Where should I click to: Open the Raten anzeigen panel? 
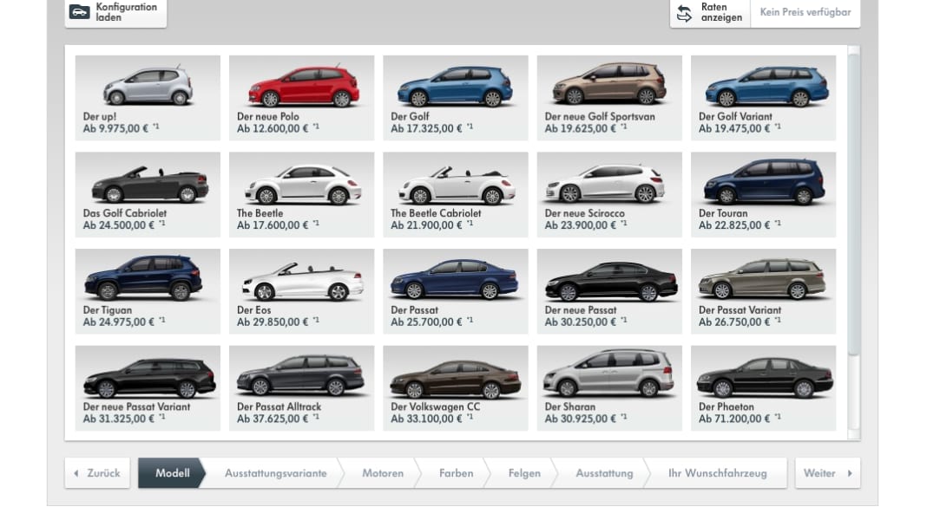pos(716,13)
